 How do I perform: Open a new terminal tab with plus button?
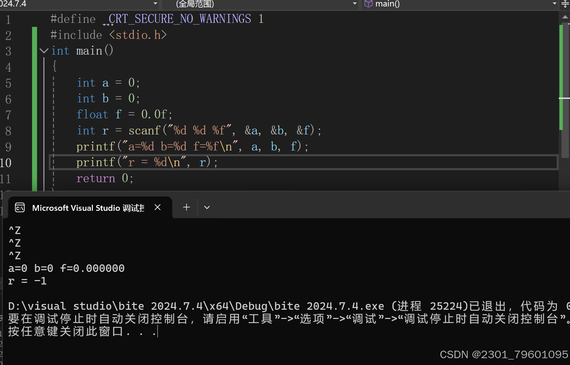[186, 207]
